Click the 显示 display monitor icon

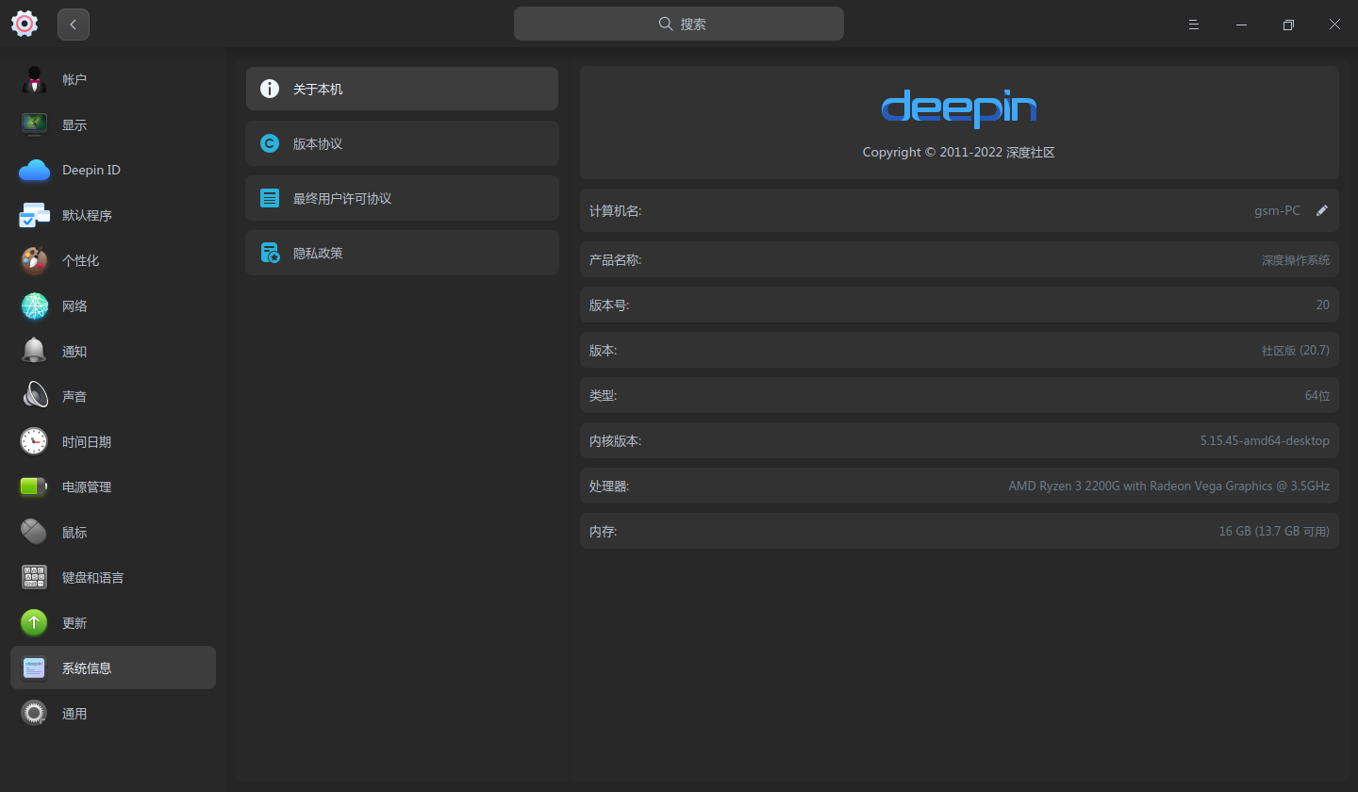pos(35,124)
